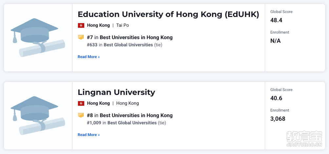Open Read More link for Lingnan University
The width and height of the screenshot is (329, 154).
click(89, 135)
